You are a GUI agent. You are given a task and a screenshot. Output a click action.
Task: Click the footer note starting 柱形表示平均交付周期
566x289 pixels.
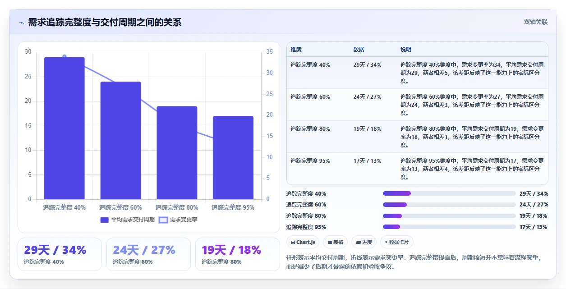[x=414, y=262]
